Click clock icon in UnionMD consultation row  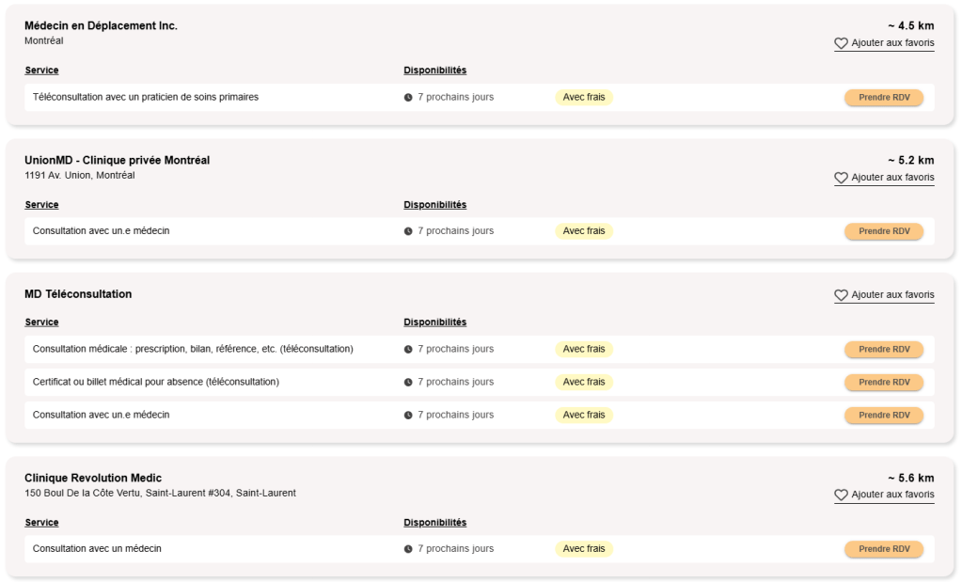408,231
